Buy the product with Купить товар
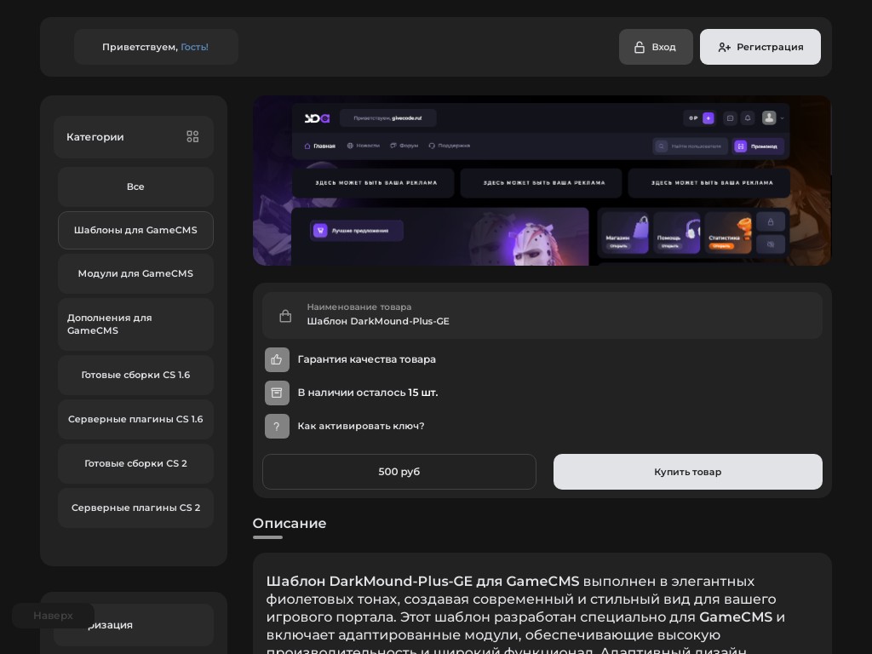 tap(687, 472)
